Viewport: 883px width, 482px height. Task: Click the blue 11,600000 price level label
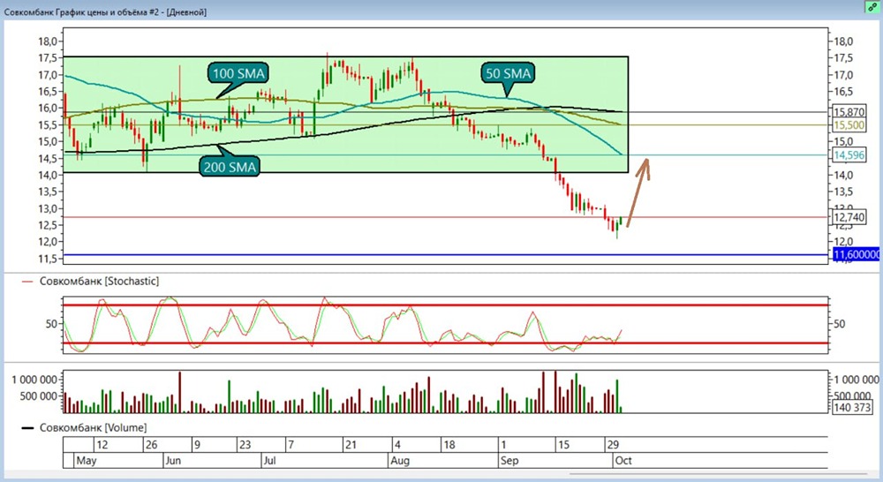click(857, 254)
